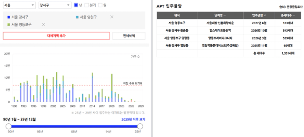Remove 서울 양천구 with its X icon
Viewport: 304px width, 137px height.
(112, 17)
